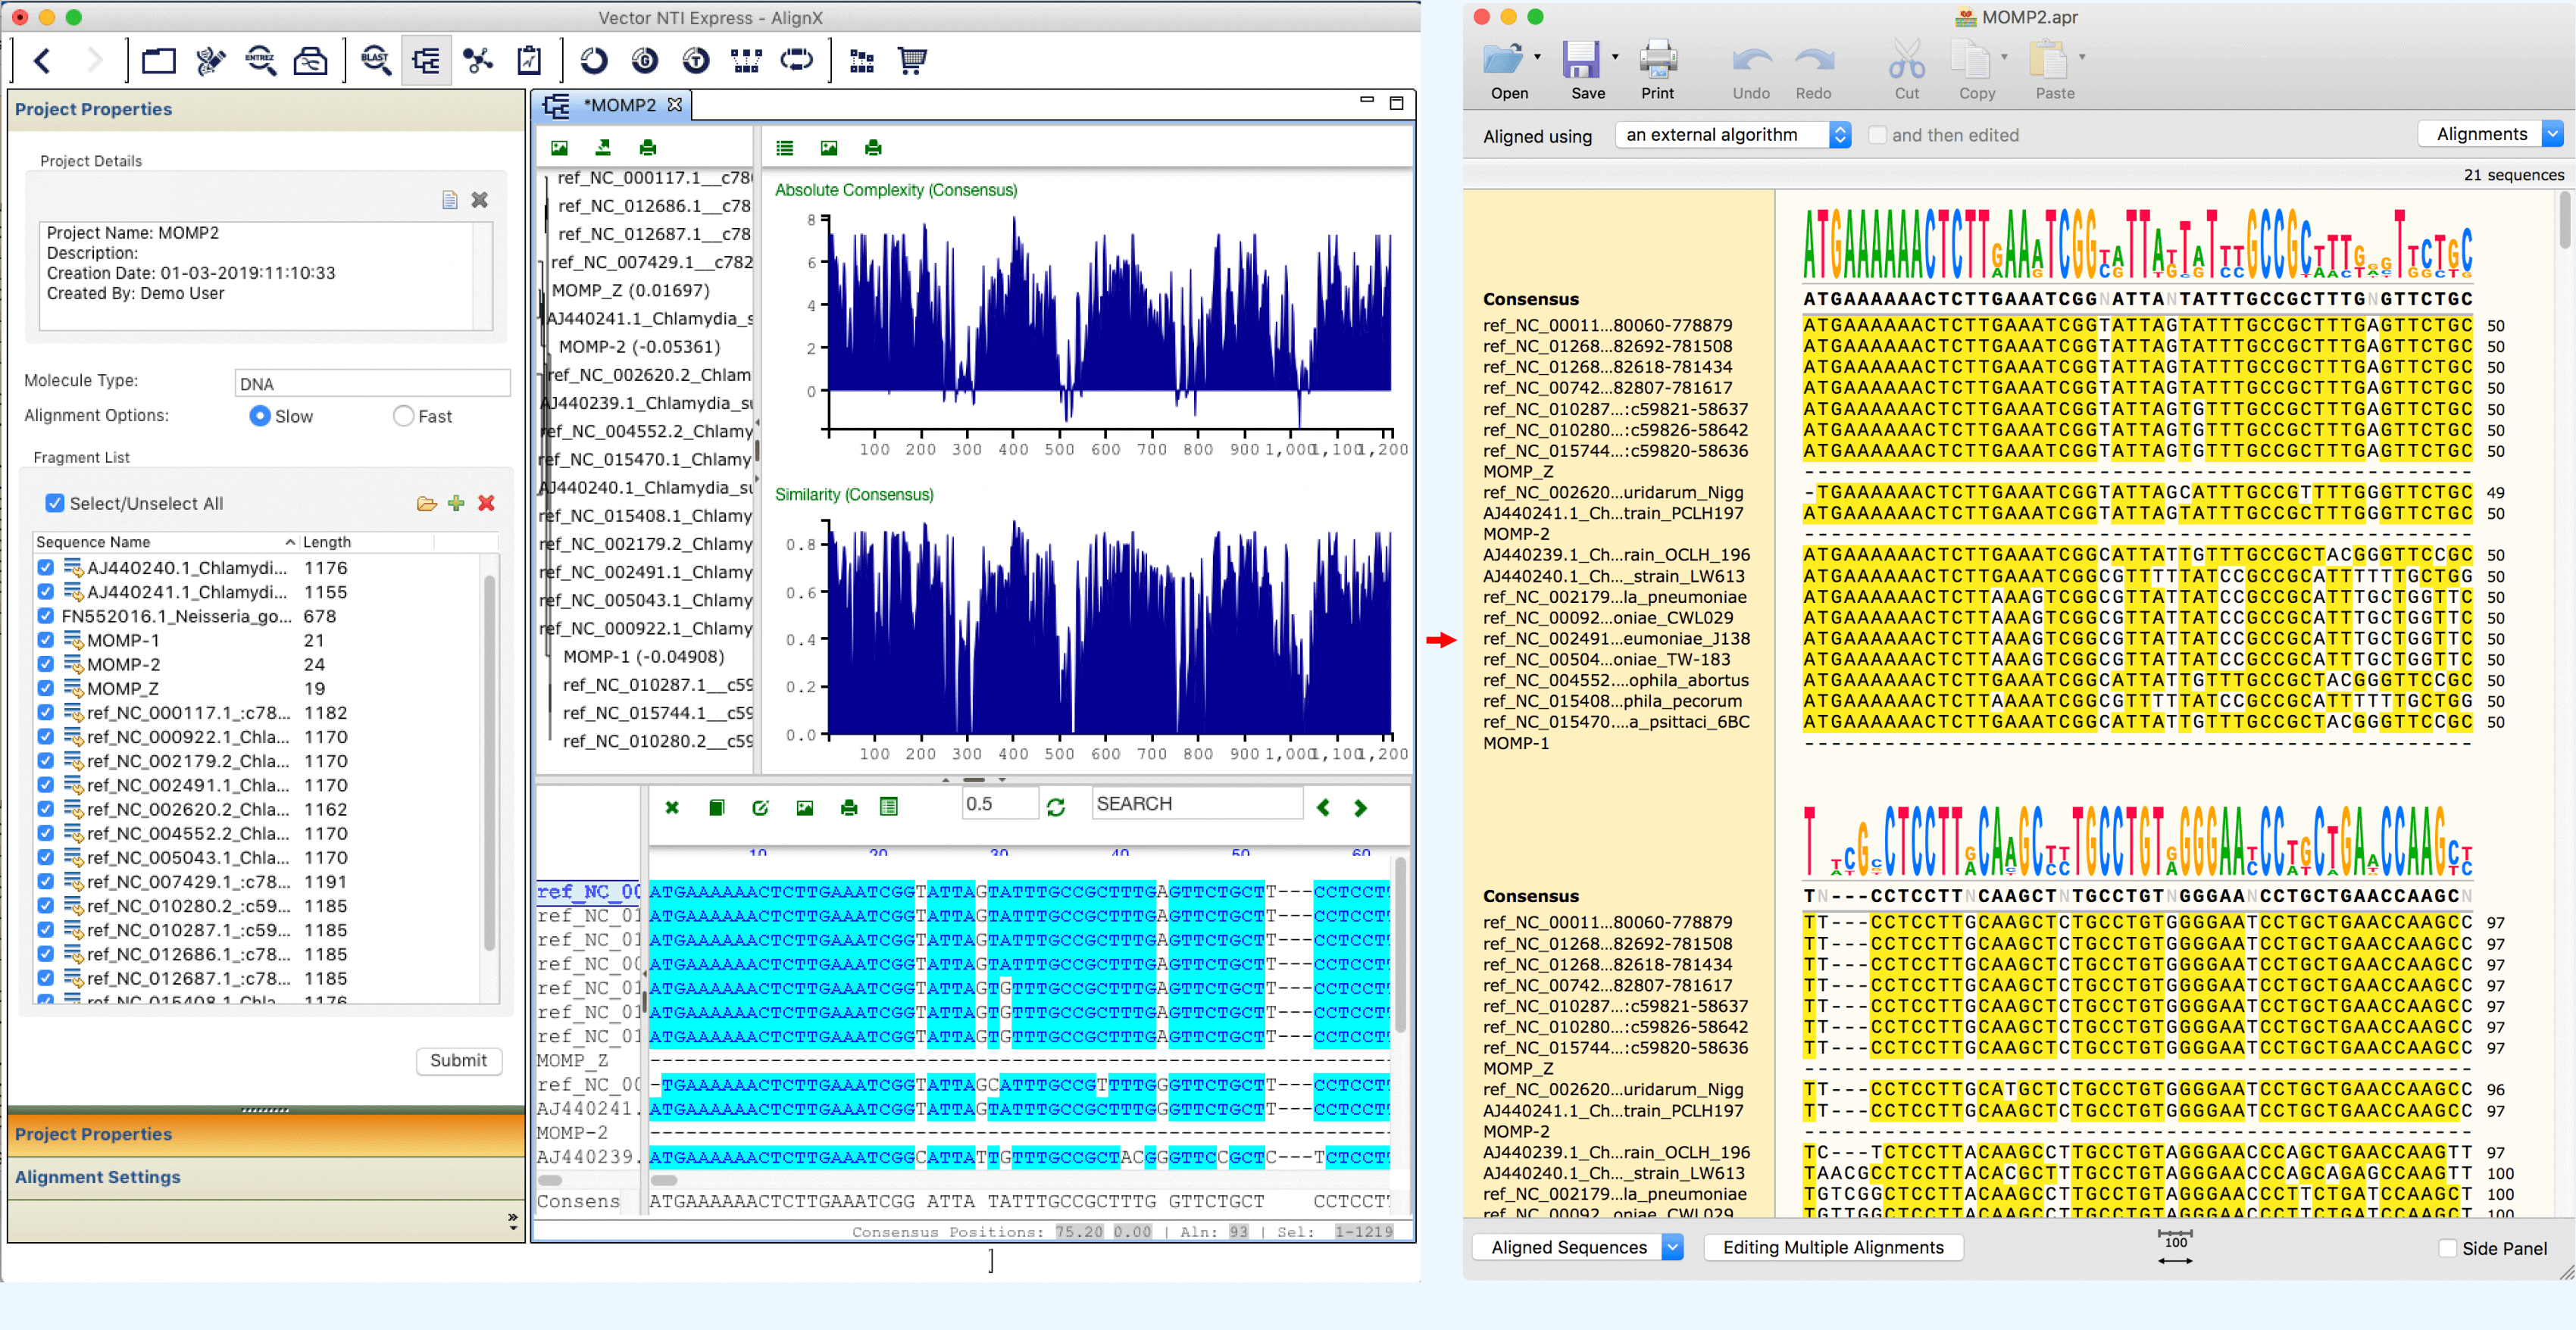Uncheck the MOMP-1 sequence in the Fragment List
2576x1330 pixels.
[45, 640]
